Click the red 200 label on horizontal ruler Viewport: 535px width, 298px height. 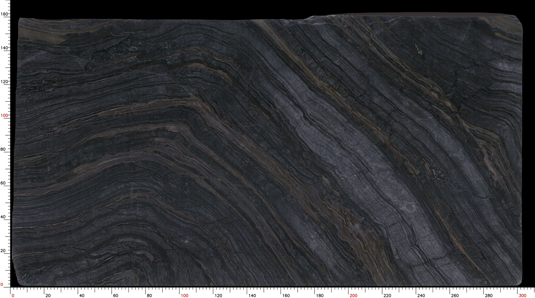[353, 295]
